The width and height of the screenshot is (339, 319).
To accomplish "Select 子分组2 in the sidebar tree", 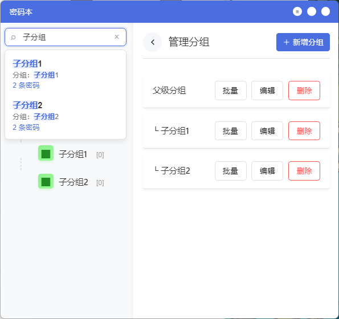I will (73, 182).
